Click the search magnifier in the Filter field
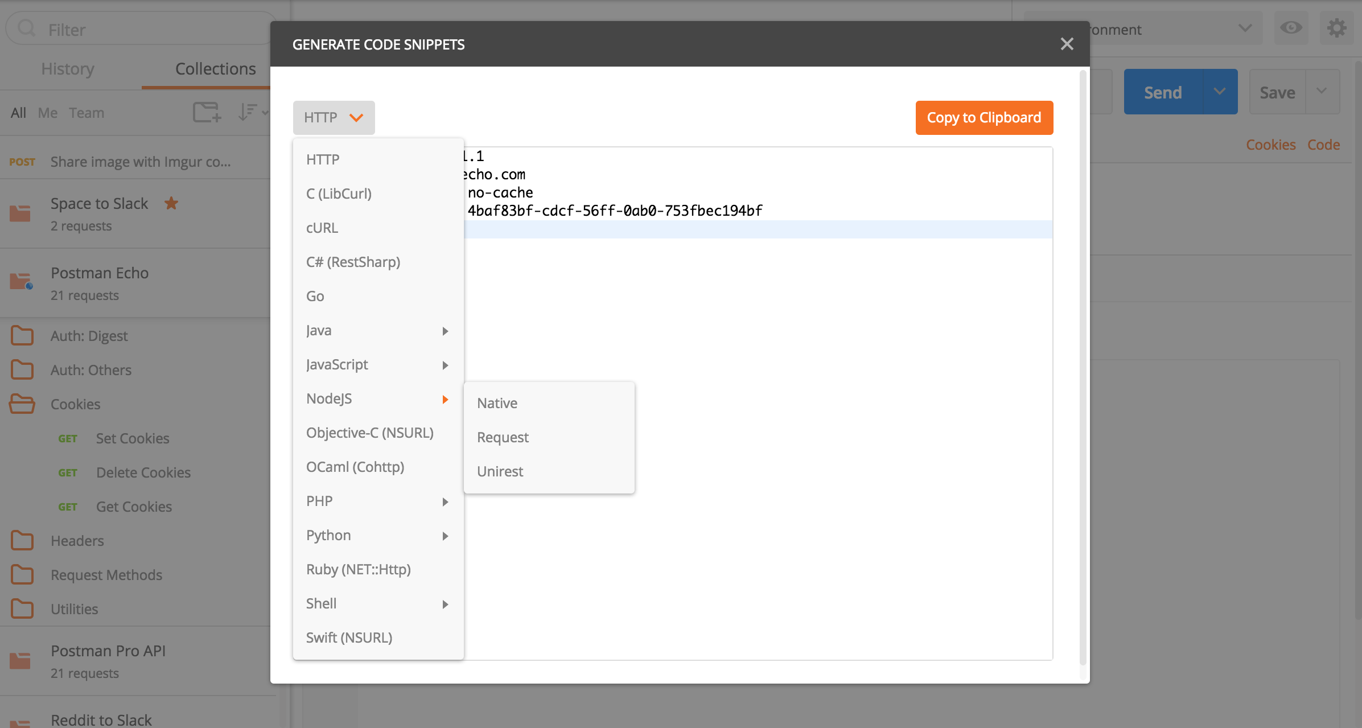Image resolution: width=1362 pixels, height=728 pixels. 26,28
